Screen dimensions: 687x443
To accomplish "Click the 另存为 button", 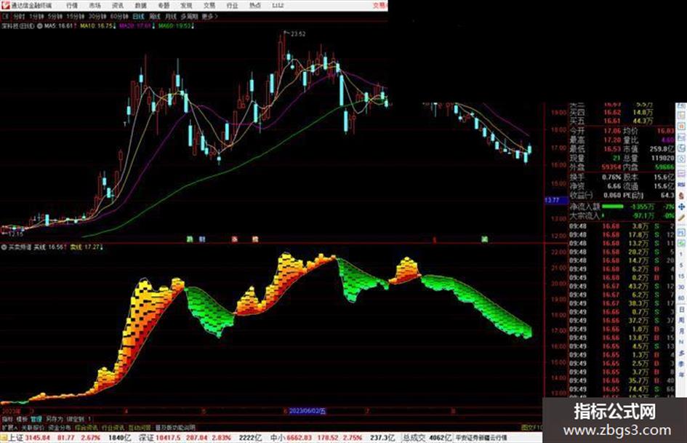I will click(55, 419).
